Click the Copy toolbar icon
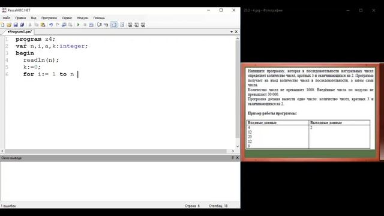 tap(36, 25)
